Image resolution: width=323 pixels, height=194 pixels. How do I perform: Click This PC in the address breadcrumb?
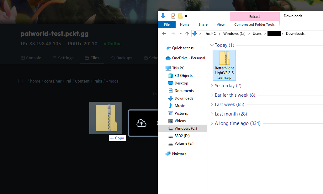[x=210, y=34]
